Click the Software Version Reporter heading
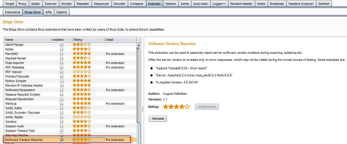The image size is (347, 144). pyautogui.click(x=172, y=44)
